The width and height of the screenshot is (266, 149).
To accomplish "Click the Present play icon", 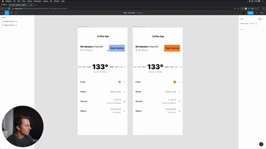I will pos(256,13).
